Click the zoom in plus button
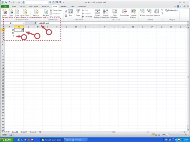 click(185, 135)
